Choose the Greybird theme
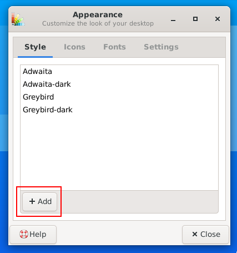 (x=119, y=97)
